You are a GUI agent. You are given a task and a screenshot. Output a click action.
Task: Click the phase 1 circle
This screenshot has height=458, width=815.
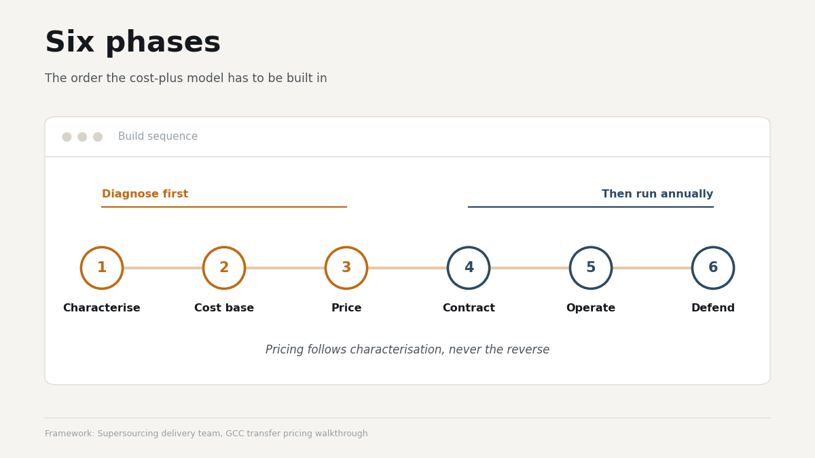point(102,268)
